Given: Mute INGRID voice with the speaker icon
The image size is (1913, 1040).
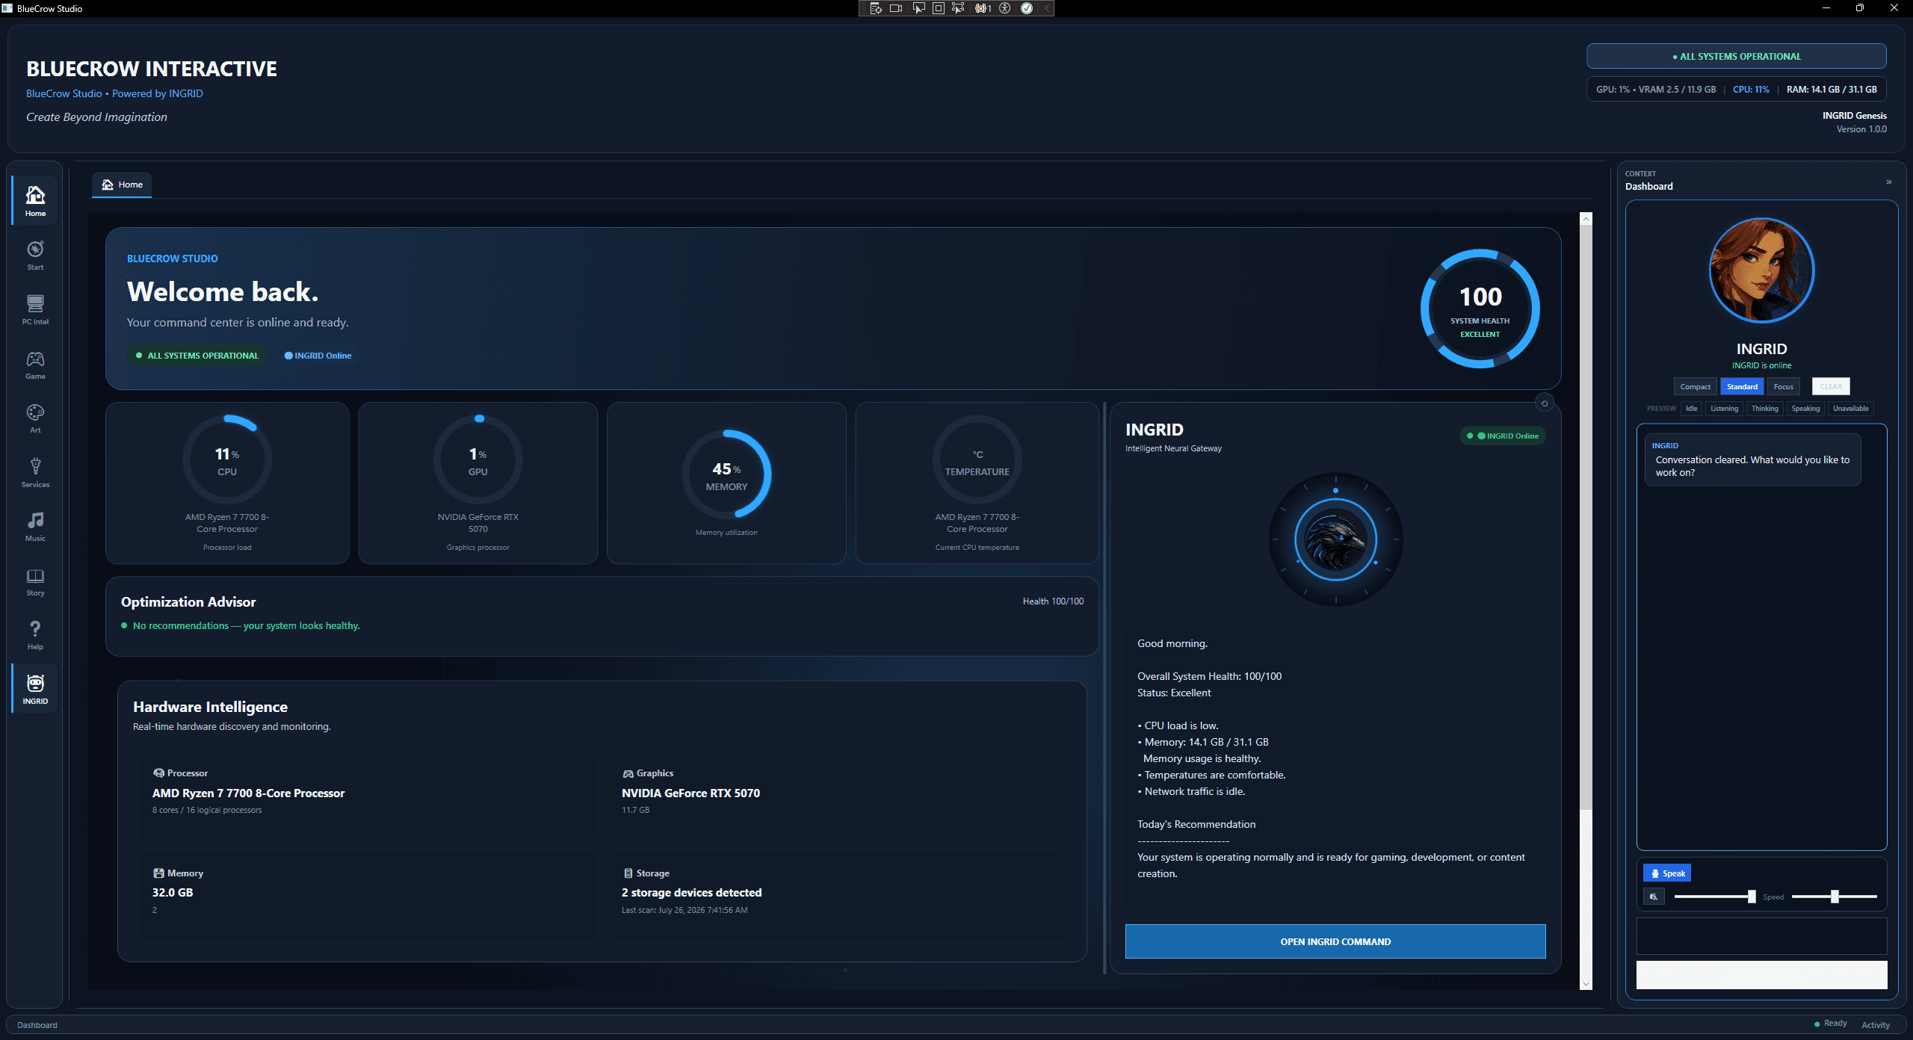Looking at the screenshot, I should tap(1654, 897).
